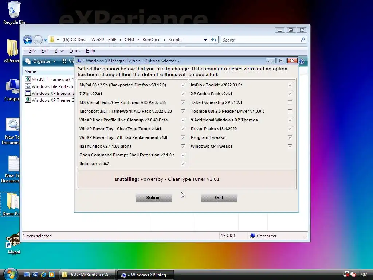Open the Edit menu
The width and height of the screenshot is (373, 280).
click(x=45, y=51)
